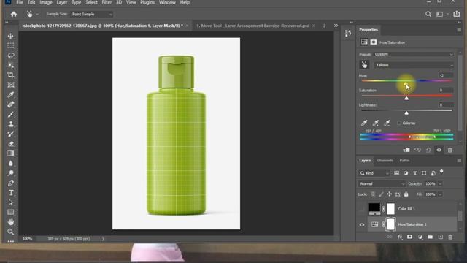Select the History Brush tool
Viewport: 467px width, 263px height.
pos(11,134)
